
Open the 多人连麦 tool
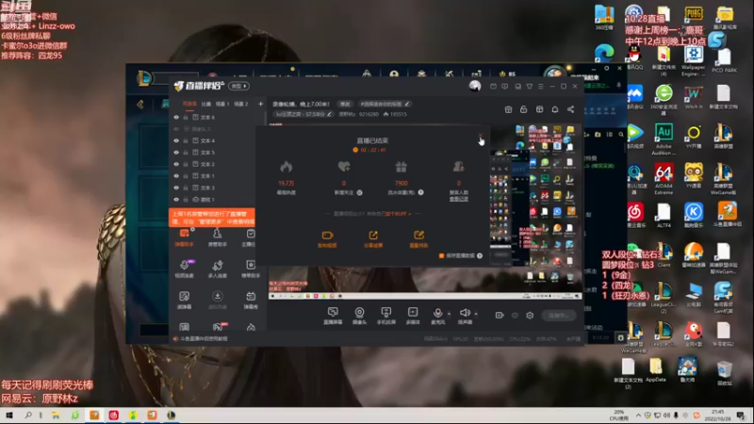pos(218,269)
